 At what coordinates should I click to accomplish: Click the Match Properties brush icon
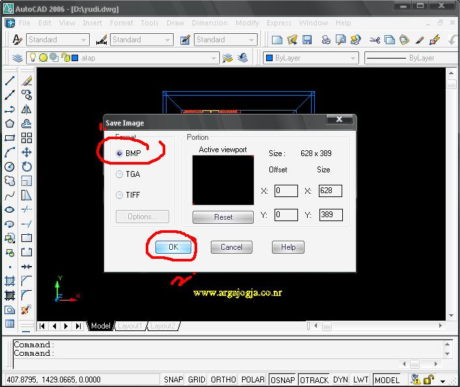(420, 40)
